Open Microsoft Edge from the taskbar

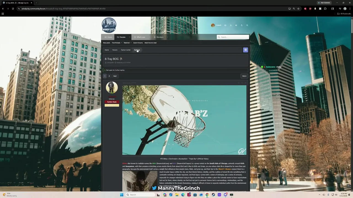click(183, 195)
